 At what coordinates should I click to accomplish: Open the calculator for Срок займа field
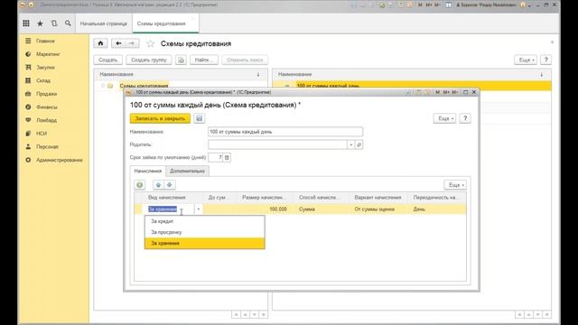(x=227, y=157)
